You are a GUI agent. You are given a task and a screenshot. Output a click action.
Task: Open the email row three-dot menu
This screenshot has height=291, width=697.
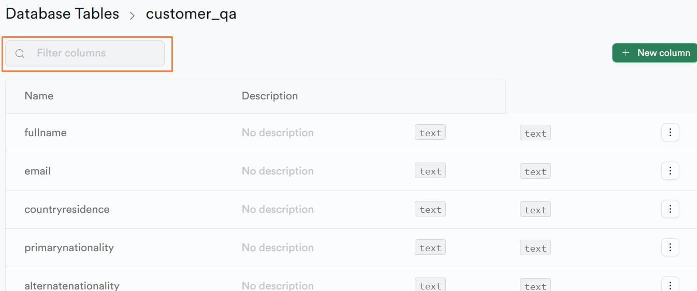click(x=670, y=171)
